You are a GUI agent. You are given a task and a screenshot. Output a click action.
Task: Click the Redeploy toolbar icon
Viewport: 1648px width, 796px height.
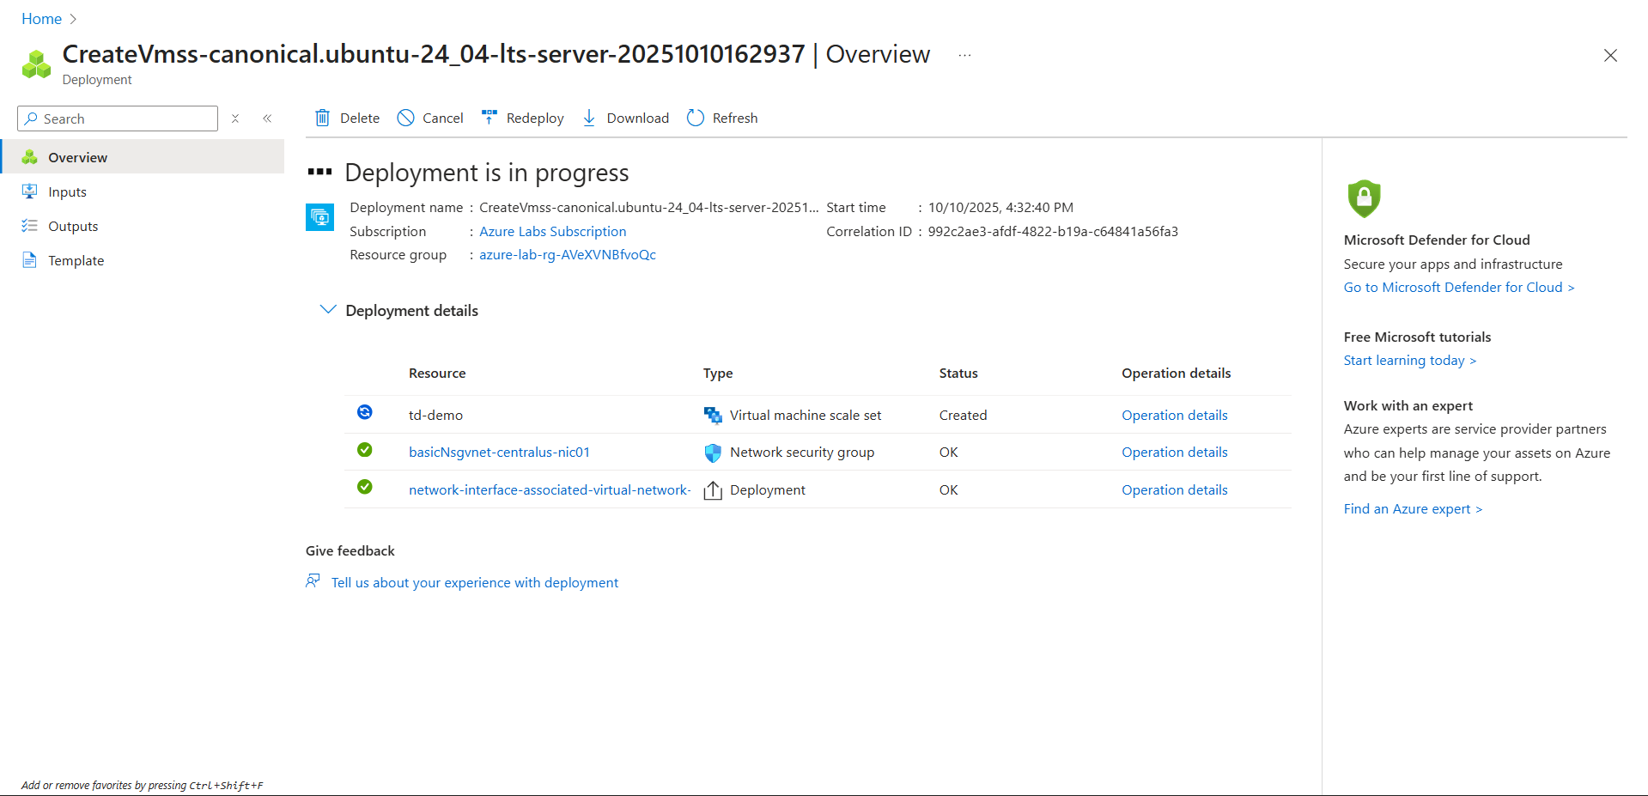[x=490, y=118]
